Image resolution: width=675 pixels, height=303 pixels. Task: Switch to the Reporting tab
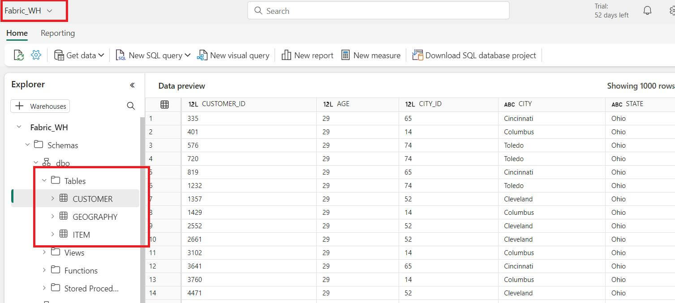point(58,33)
